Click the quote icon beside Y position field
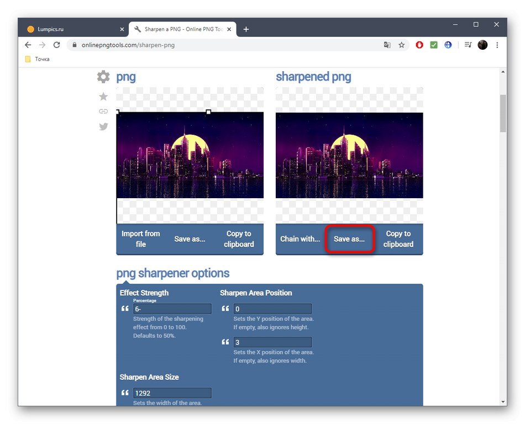This screenshot has height=424, width=525. [x=225, y=309]
